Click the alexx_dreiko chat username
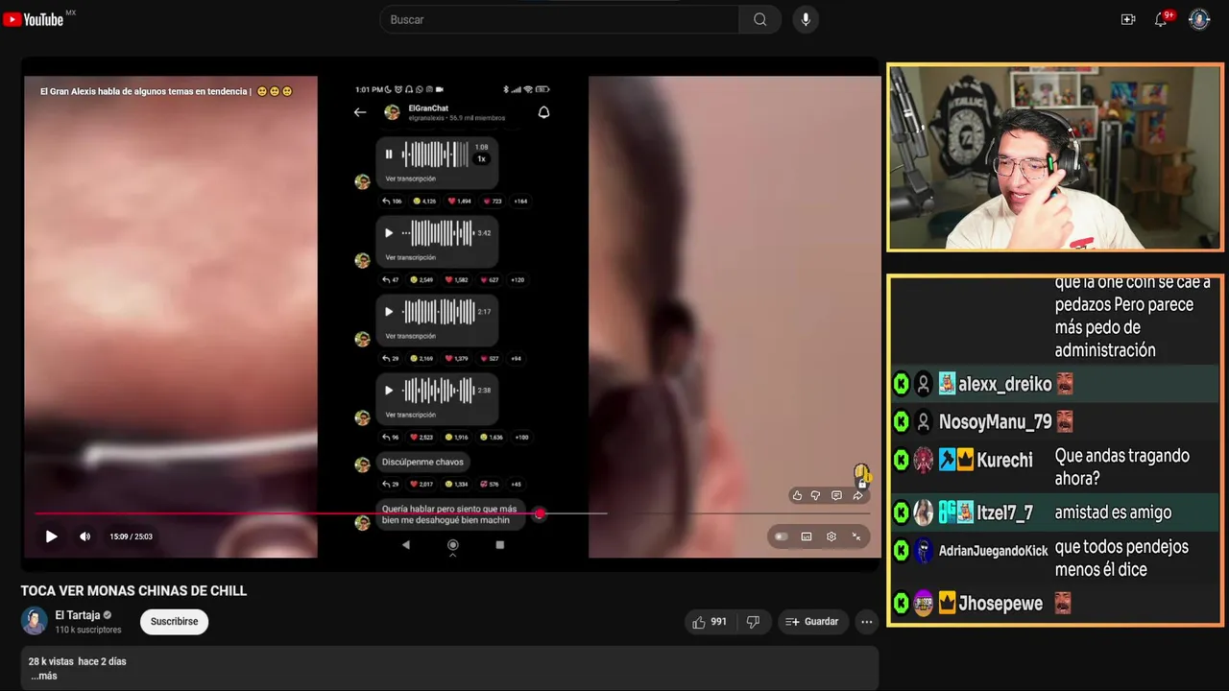Image resolution: width=1229 pixels, height=691 pixels. coord(1005,384)
